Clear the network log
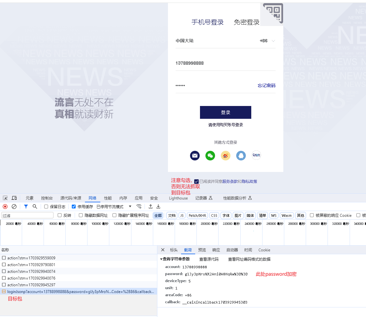The width and height of the screenshot is (366, 317). [x=14, y=207]
